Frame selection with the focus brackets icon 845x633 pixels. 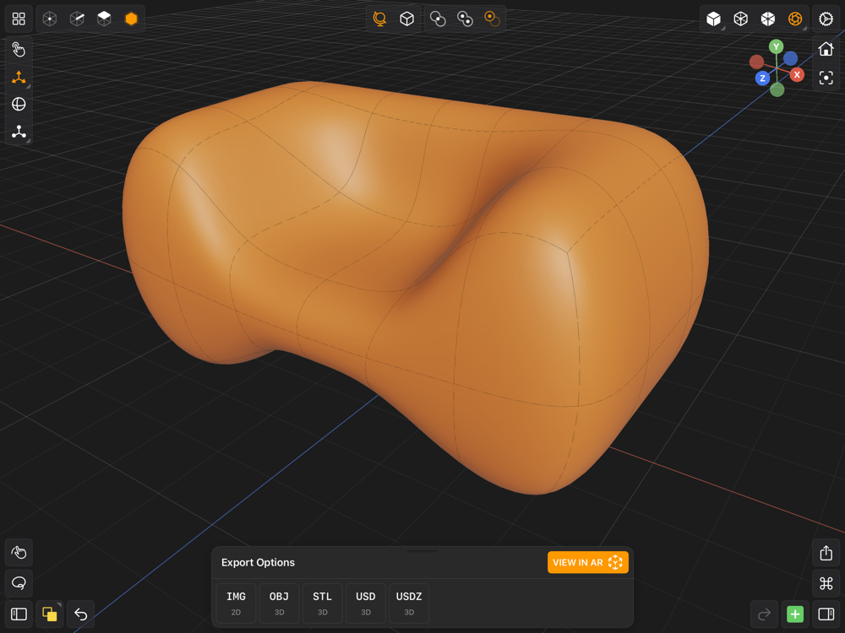click(826, 78)
